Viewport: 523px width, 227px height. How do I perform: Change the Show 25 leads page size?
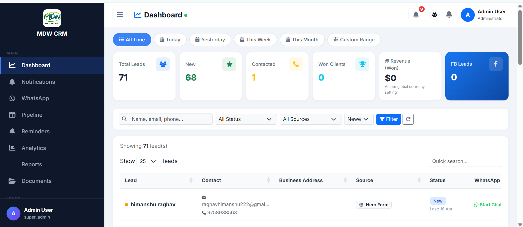[x=149, y=161]
